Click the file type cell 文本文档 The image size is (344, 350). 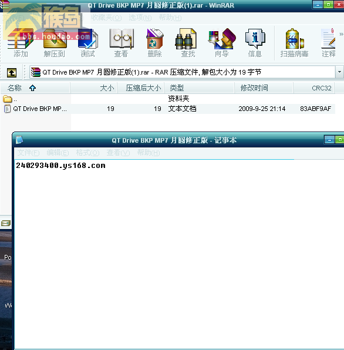pyautogui.click(x=182, y=109)
